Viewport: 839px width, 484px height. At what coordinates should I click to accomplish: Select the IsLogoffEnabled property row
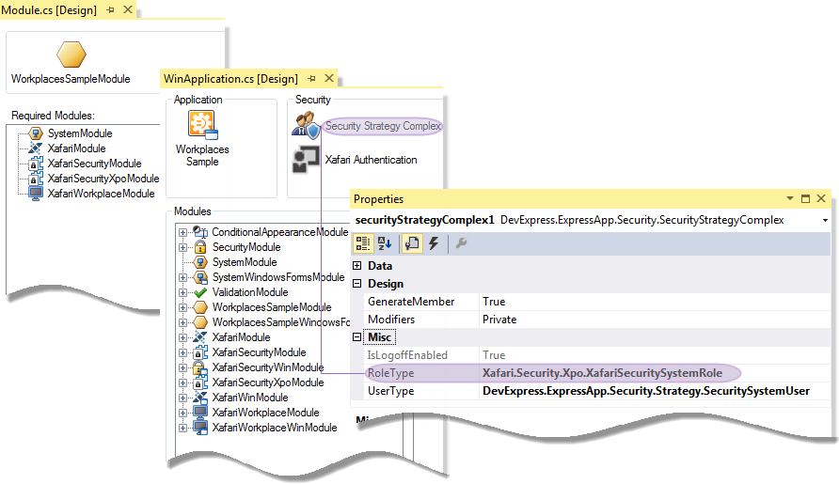(597, 355)
